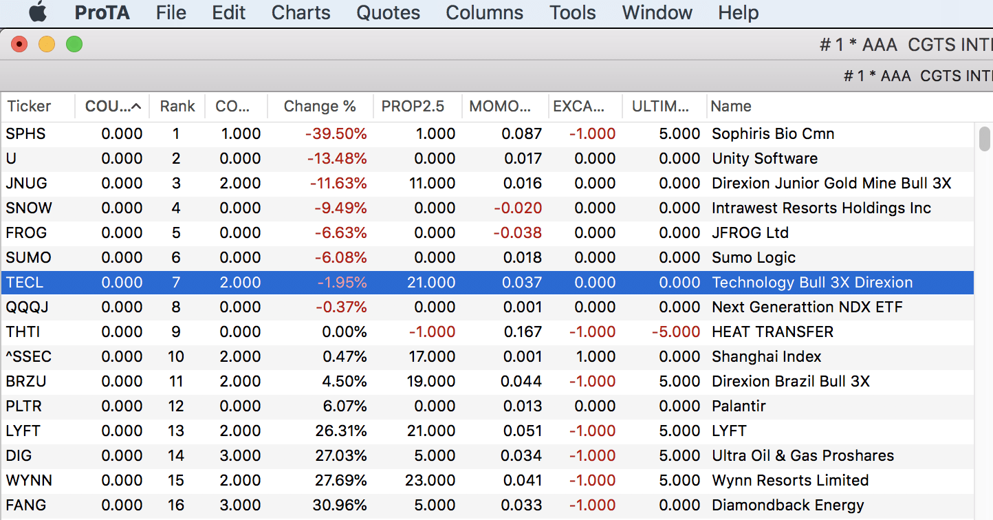This screenshot has height=520, width=993.
Task: Open the File menu
Action: tap(171, 12)
